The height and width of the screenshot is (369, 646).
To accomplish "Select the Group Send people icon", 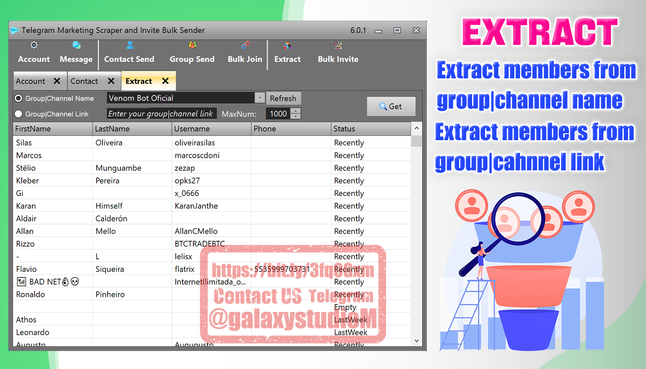I will 192,45.
